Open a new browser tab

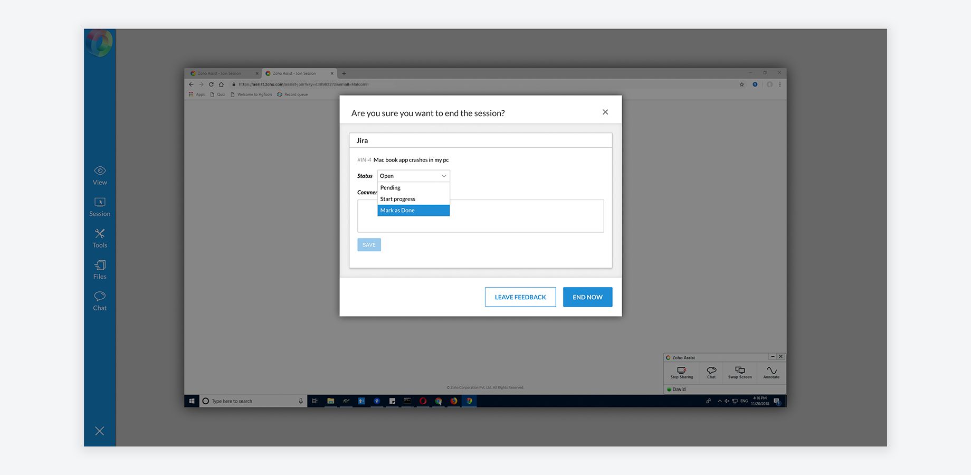point(344,73)
